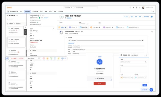Click the floating blue phone button at bottom right
161x97 pixels.
[151, 90]
